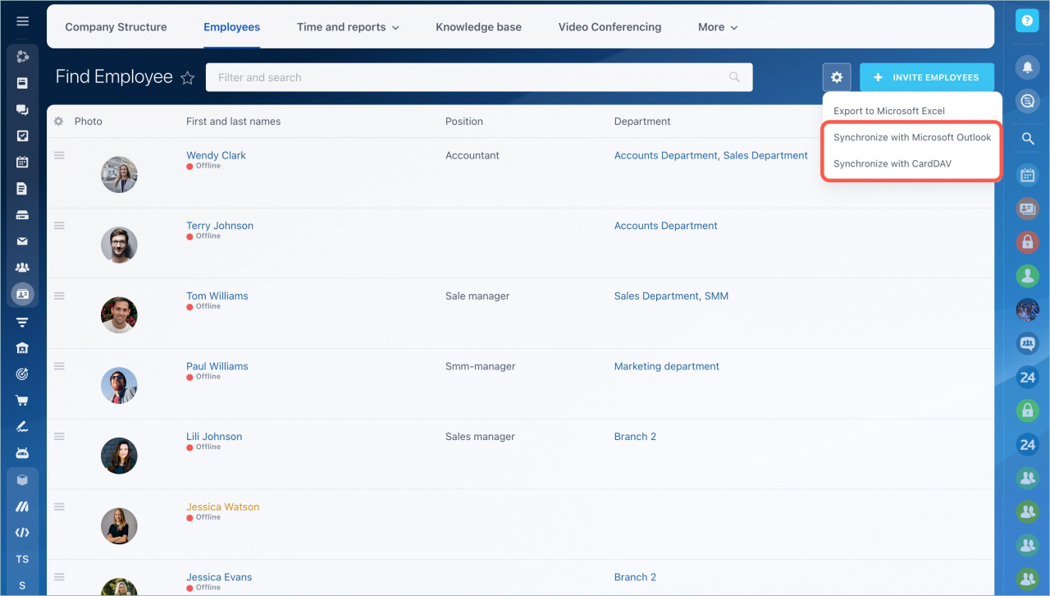1050x596 pixels.
Task: Click Paul Williams profile photo
Action: (x=119, y=385)
